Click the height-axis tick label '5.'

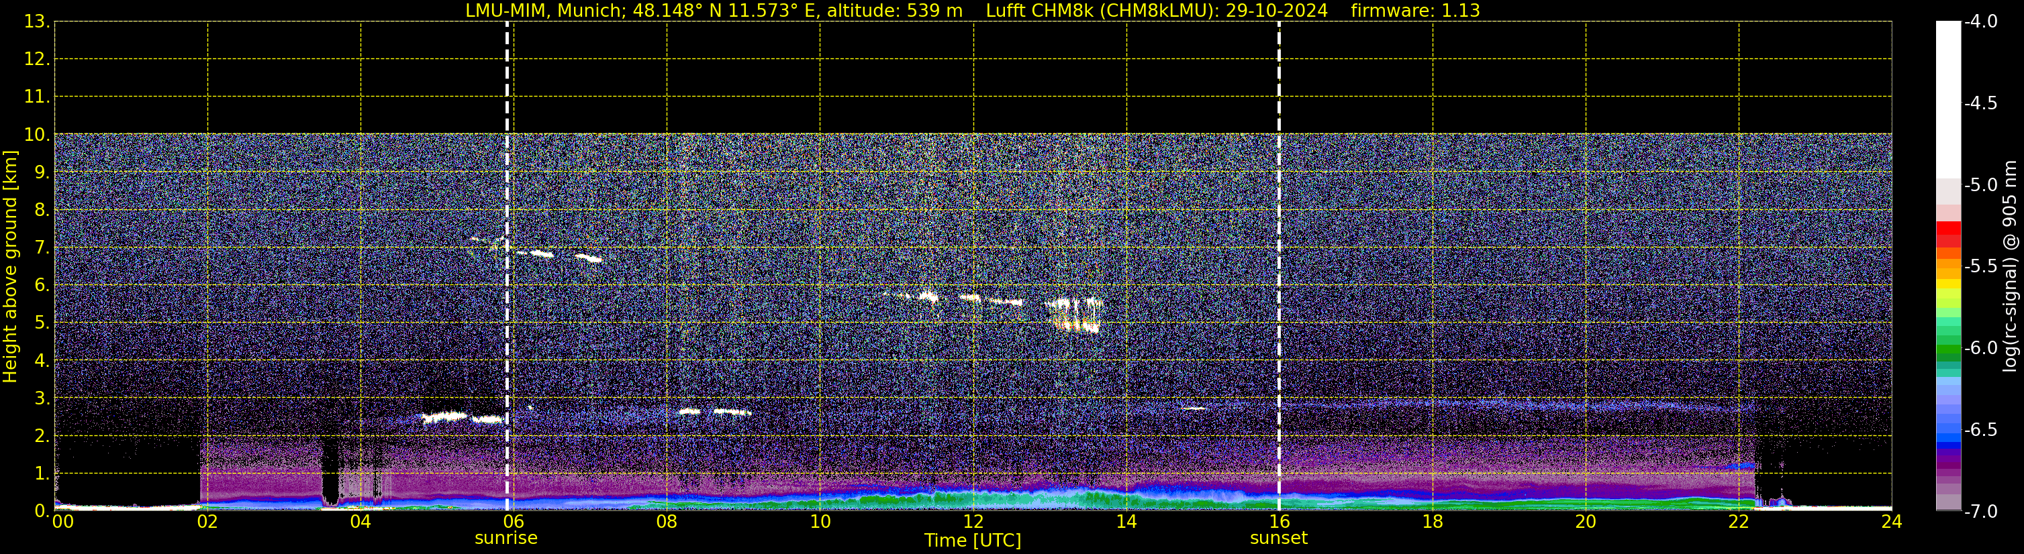click(x=42, y=323)
